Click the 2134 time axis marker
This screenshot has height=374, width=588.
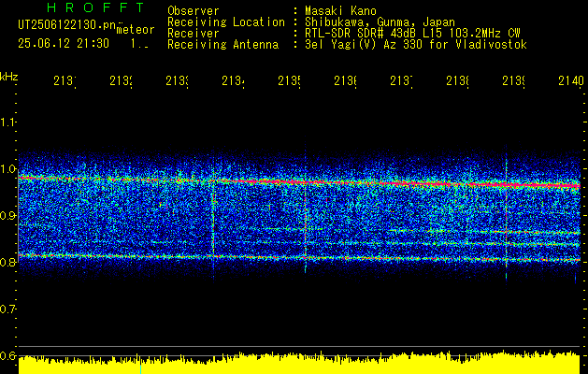pos(233,80)
